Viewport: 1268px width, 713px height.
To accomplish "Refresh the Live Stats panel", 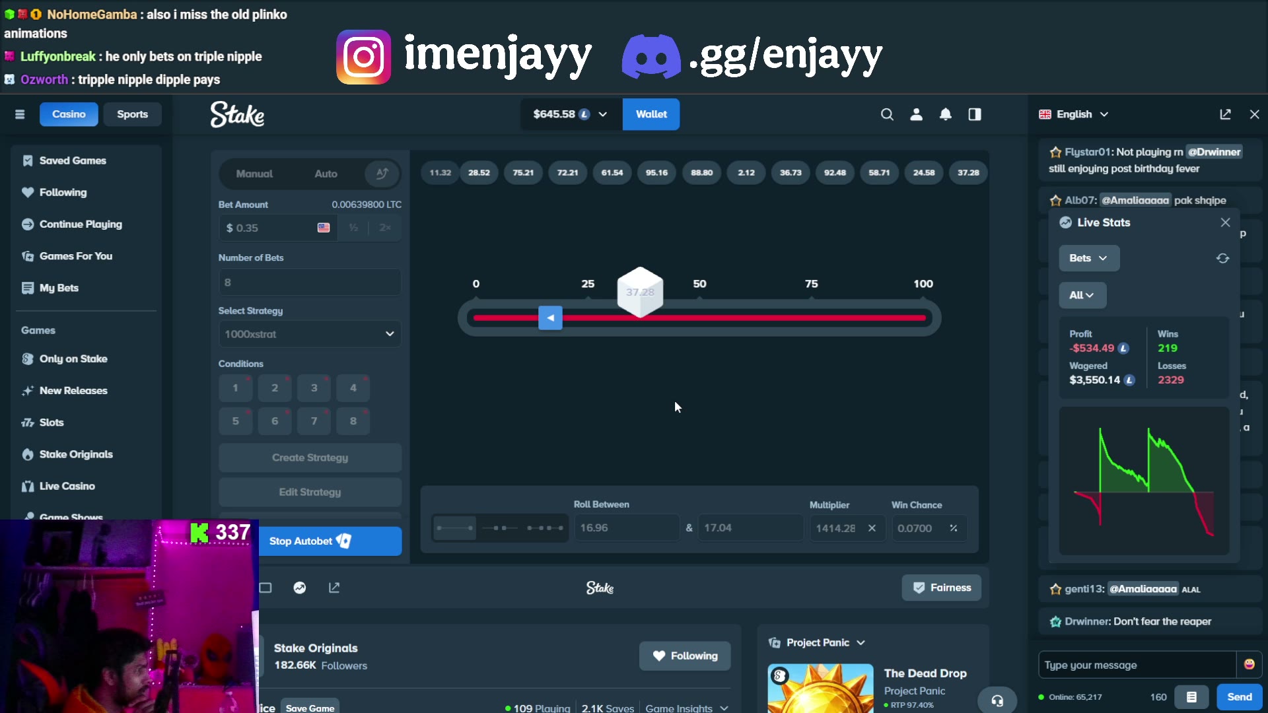I will pyautogui.click(x=1222, y=258).
